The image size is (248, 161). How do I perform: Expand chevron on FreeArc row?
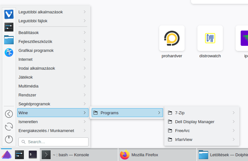click(234, 130)
